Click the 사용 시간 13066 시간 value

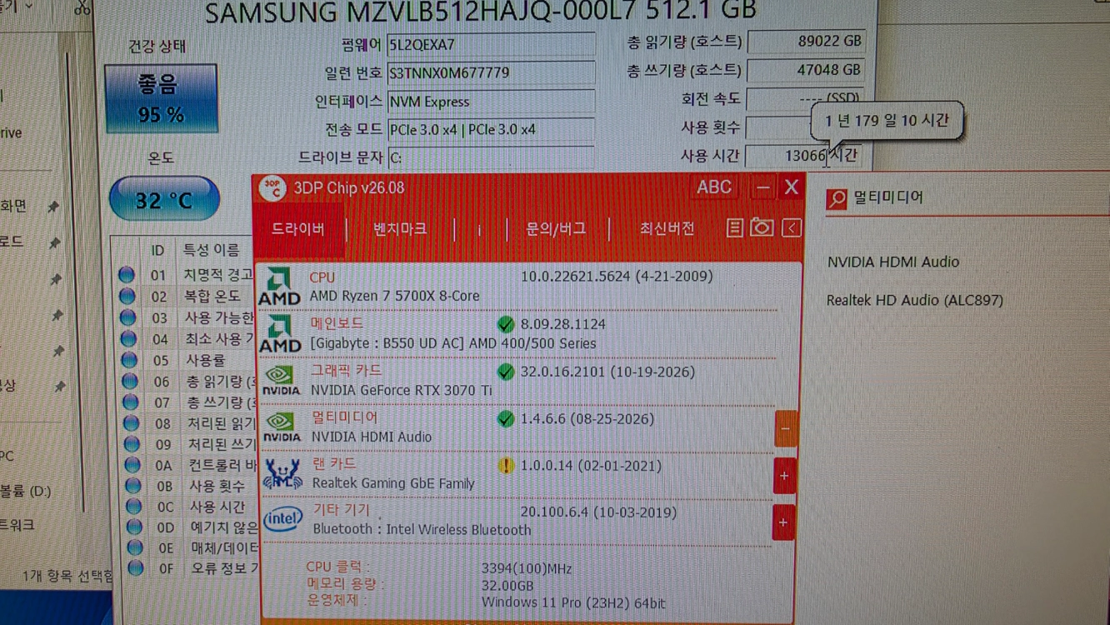(804, 156)
